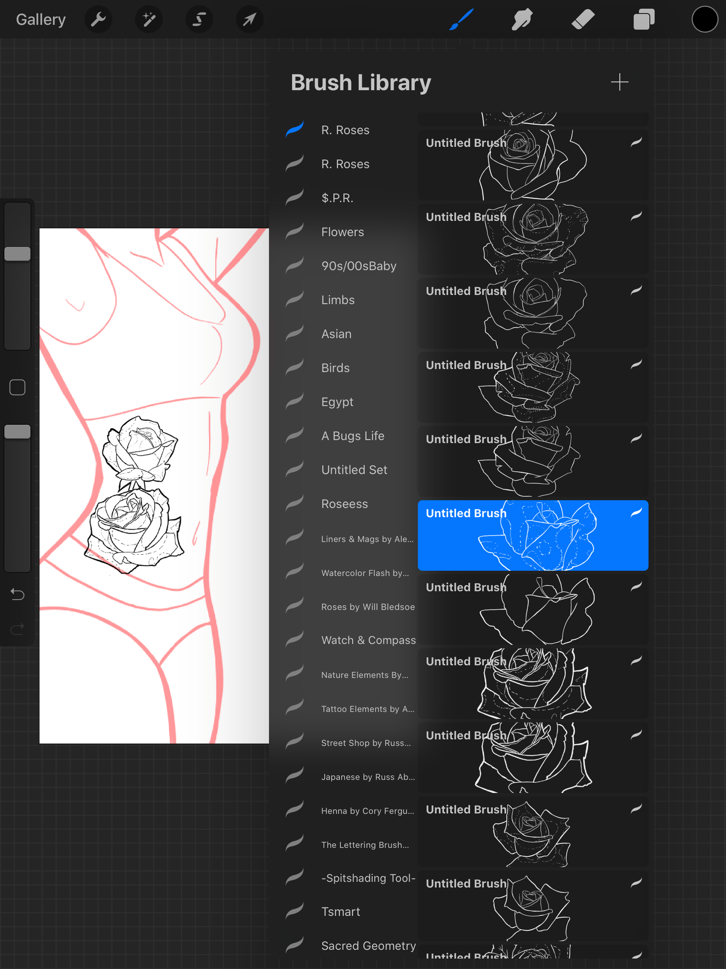The width and height of the screenshot is (726, 969).
Task: Select the Egypt brush set
Action: [337, 402]
